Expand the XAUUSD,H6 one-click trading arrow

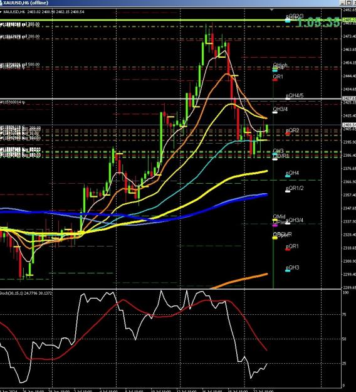1,12
